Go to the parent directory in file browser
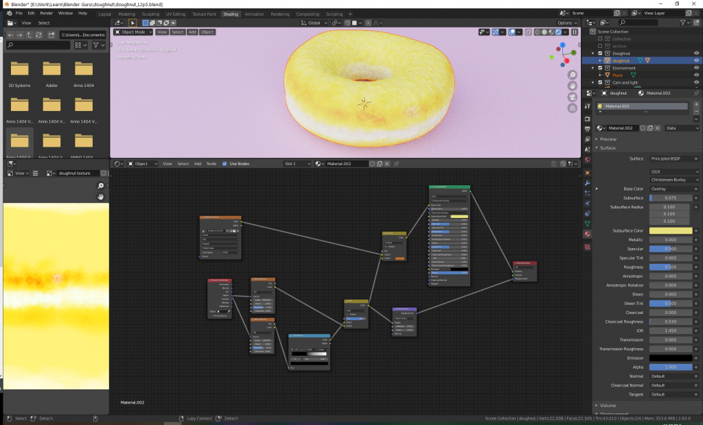This screenshot has width=703, height=425. (x=30, y=34)
